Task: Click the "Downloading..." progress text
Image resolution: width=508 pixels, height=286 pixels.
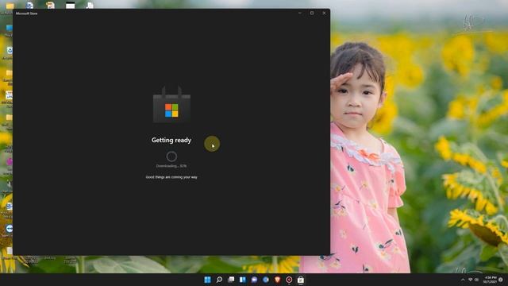Action: pos(171,166)
